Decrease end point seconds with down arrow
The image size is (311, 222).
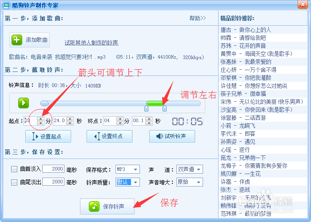click(x=149, y=123)
